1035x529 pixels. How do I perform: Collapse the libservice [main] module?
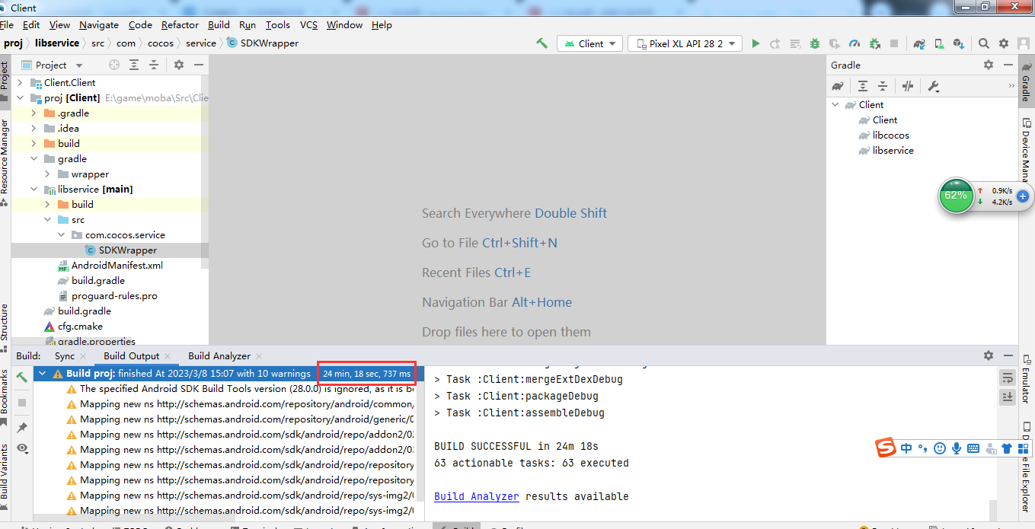click(34, 190)
